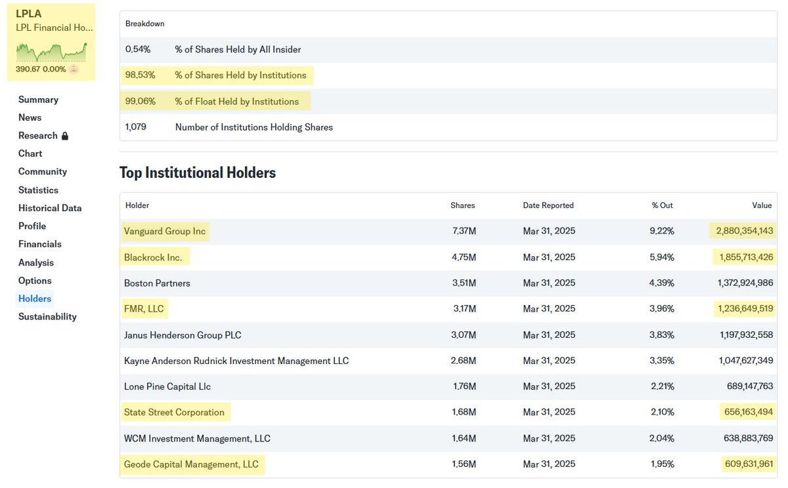Select Options in the sidebar
Viewport: 788px width, 488px height.
pyautogui.click(x=35, y=280)
